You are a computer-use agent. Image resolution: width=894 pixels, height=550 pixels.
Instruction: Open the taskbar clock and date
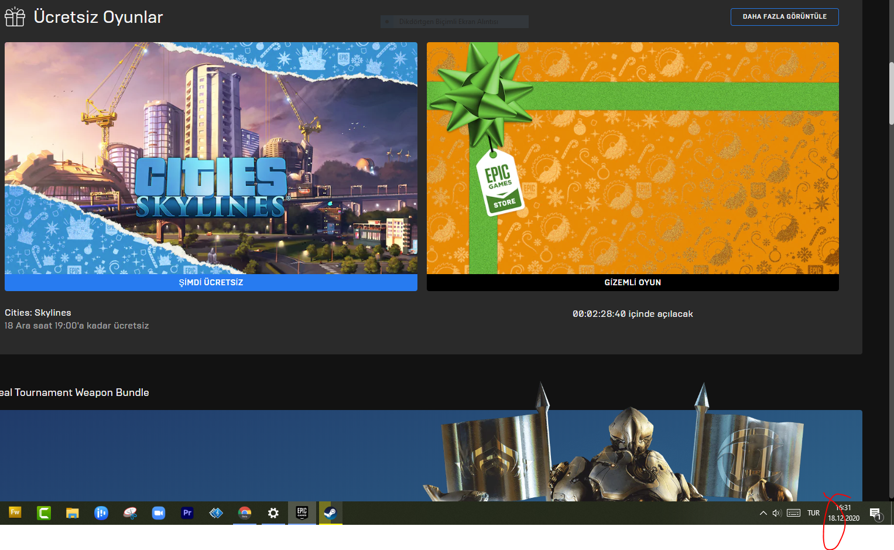pyautogui.click(x=844, y=513)
